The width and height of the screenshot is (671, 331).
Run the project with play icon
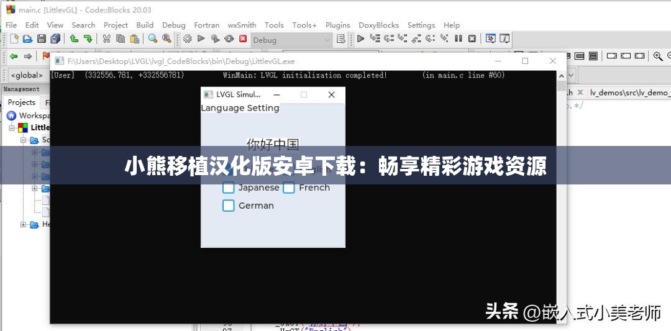pyautogui.click(x=201, y=39)
